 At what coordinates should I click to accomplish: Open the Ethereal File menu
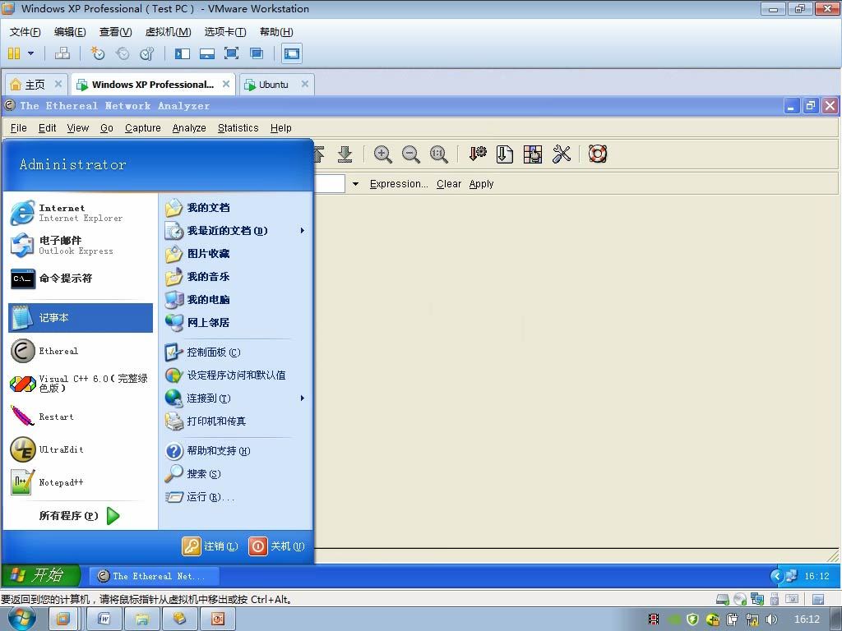coord(18,127)
